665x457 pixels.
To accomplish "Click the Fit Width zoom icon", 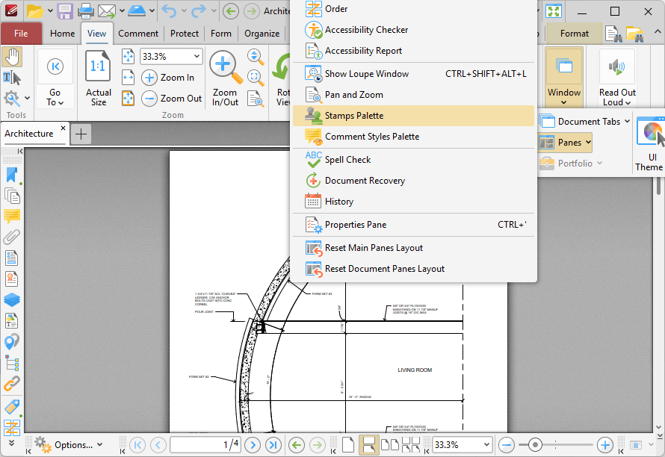I will tap(128, 78).
